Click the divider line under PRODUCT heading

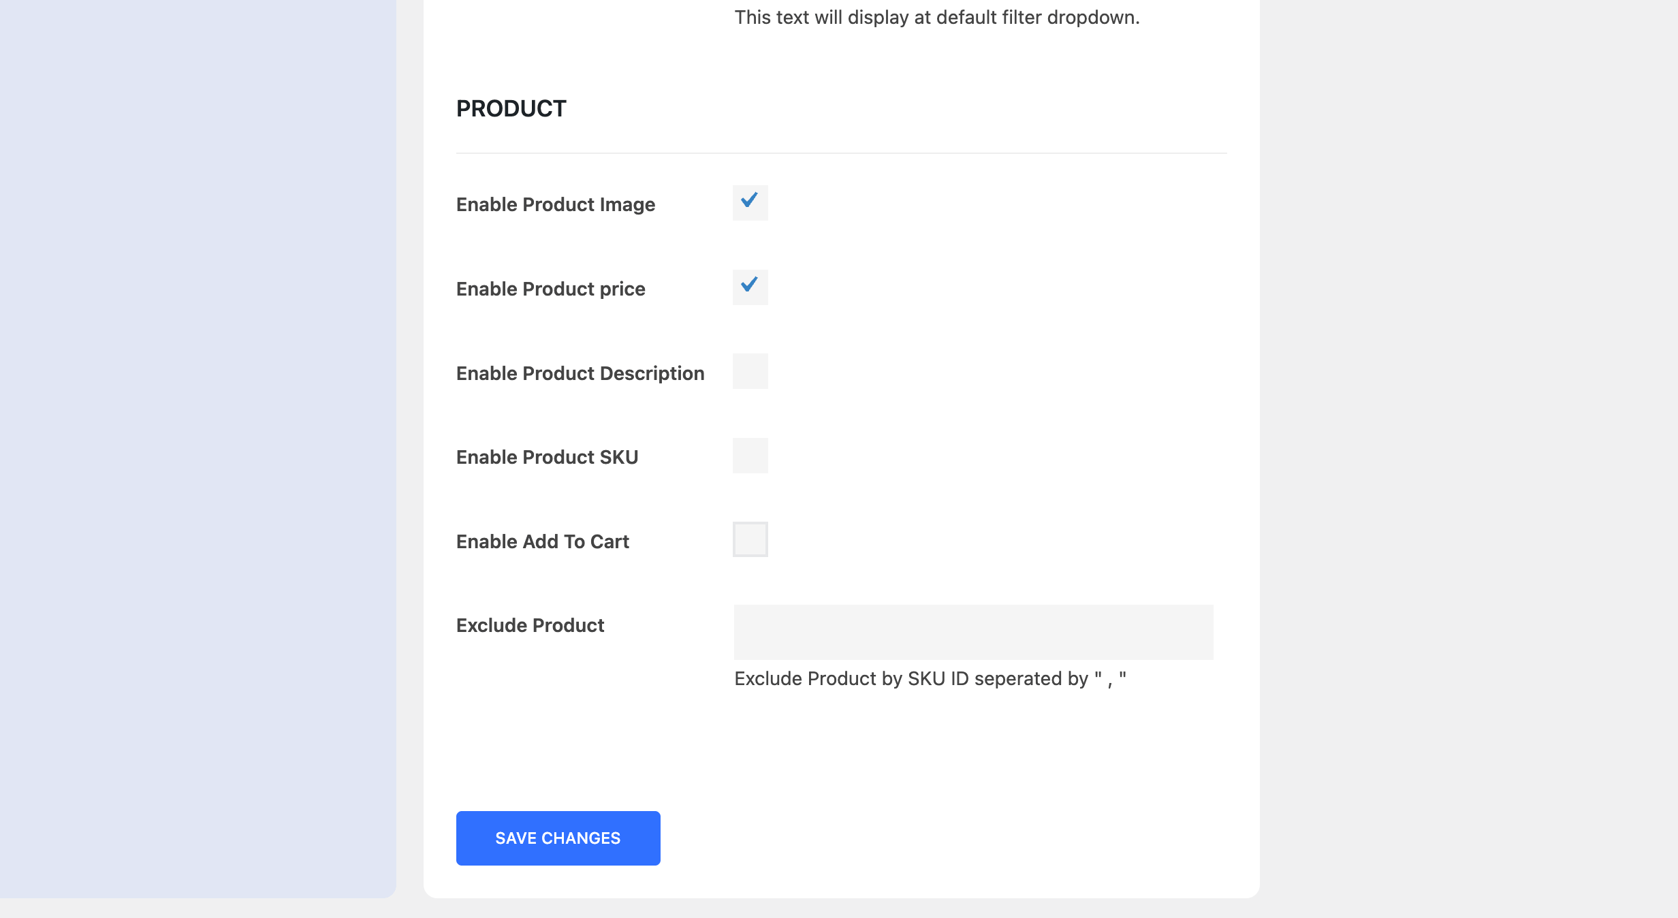tap(841, 153)
